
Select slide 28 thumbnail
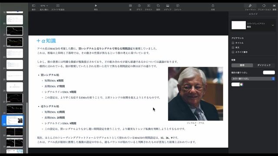[x=15, y=109]
